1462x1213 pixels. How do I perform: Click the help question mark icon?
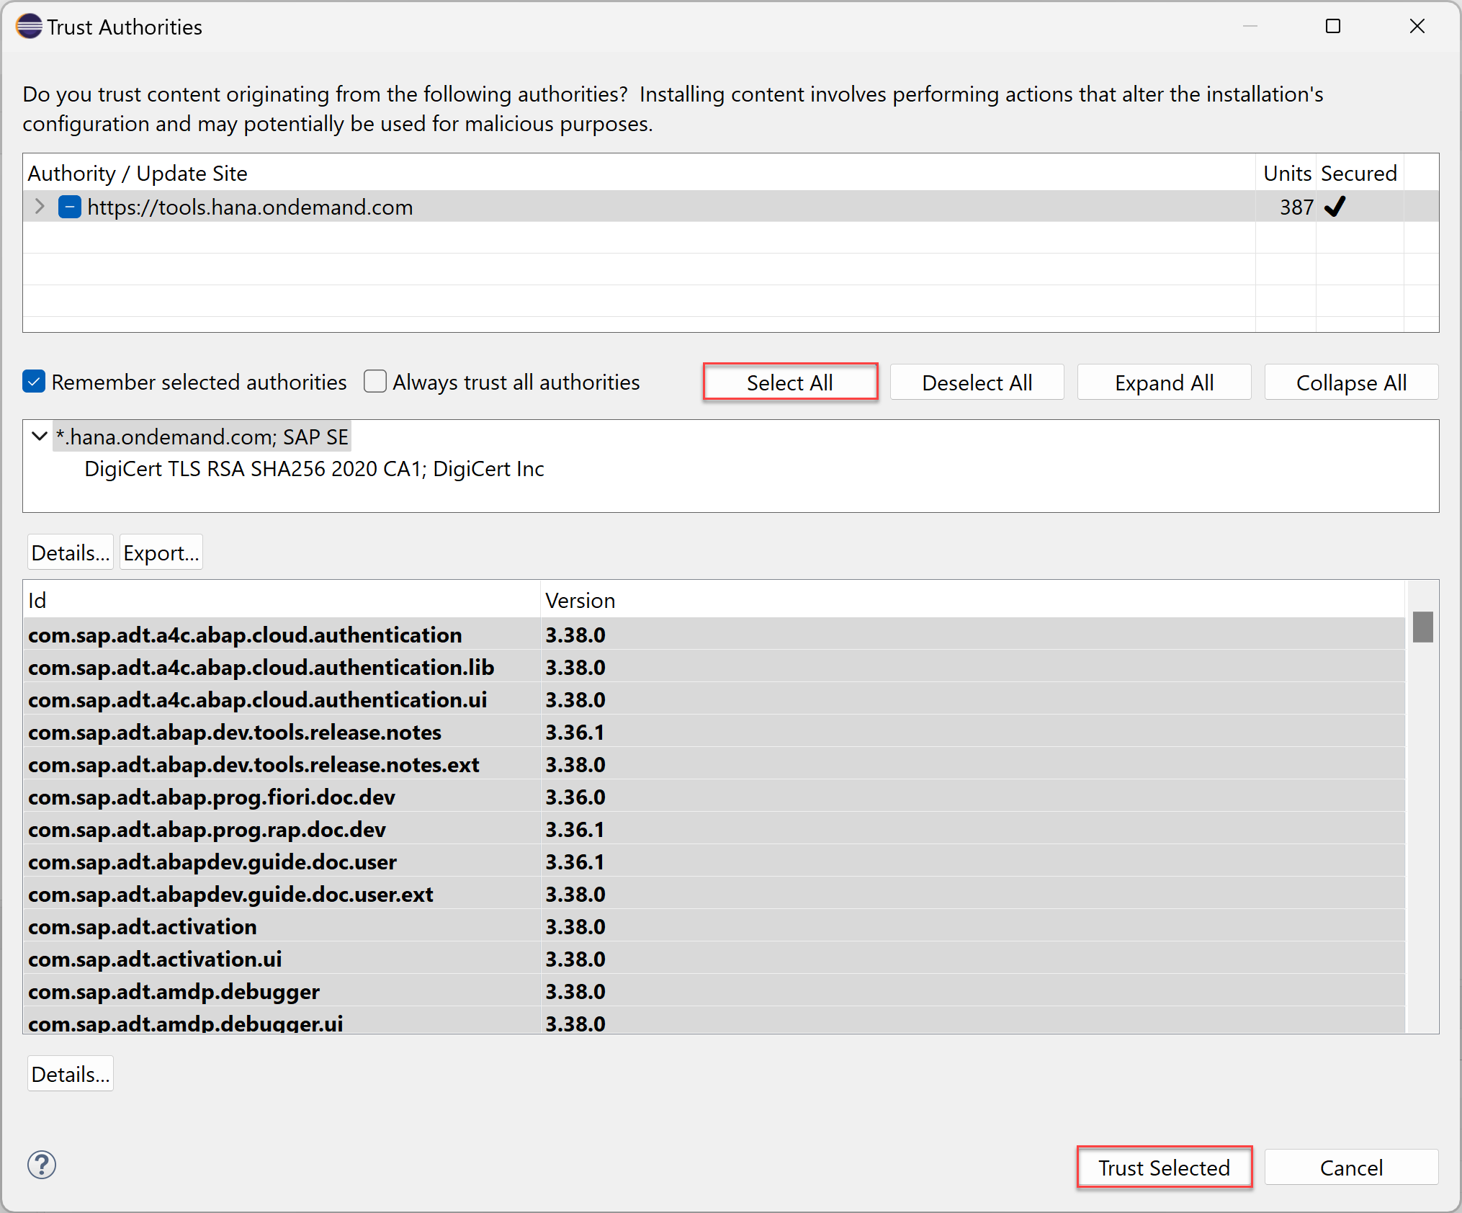click(42, 1165)
